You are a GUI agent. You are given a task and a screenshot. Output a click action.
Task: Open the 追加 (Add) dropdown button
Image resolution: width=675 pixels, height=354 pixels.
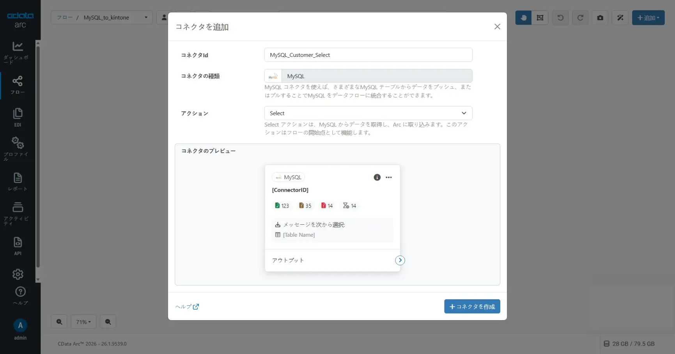(648, 18)
